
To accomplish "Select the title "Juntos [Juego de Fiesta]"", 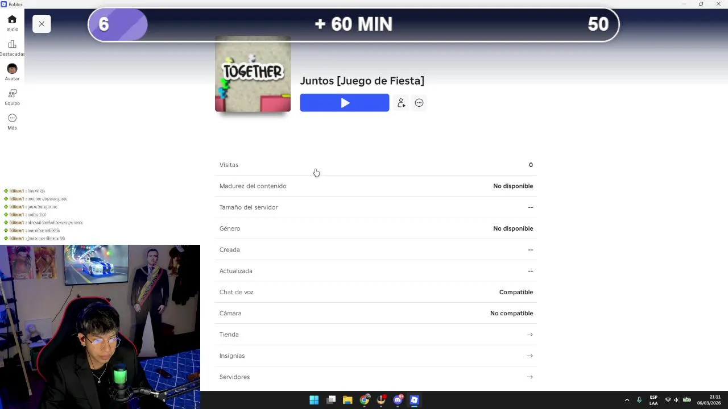I will [362, 81].
